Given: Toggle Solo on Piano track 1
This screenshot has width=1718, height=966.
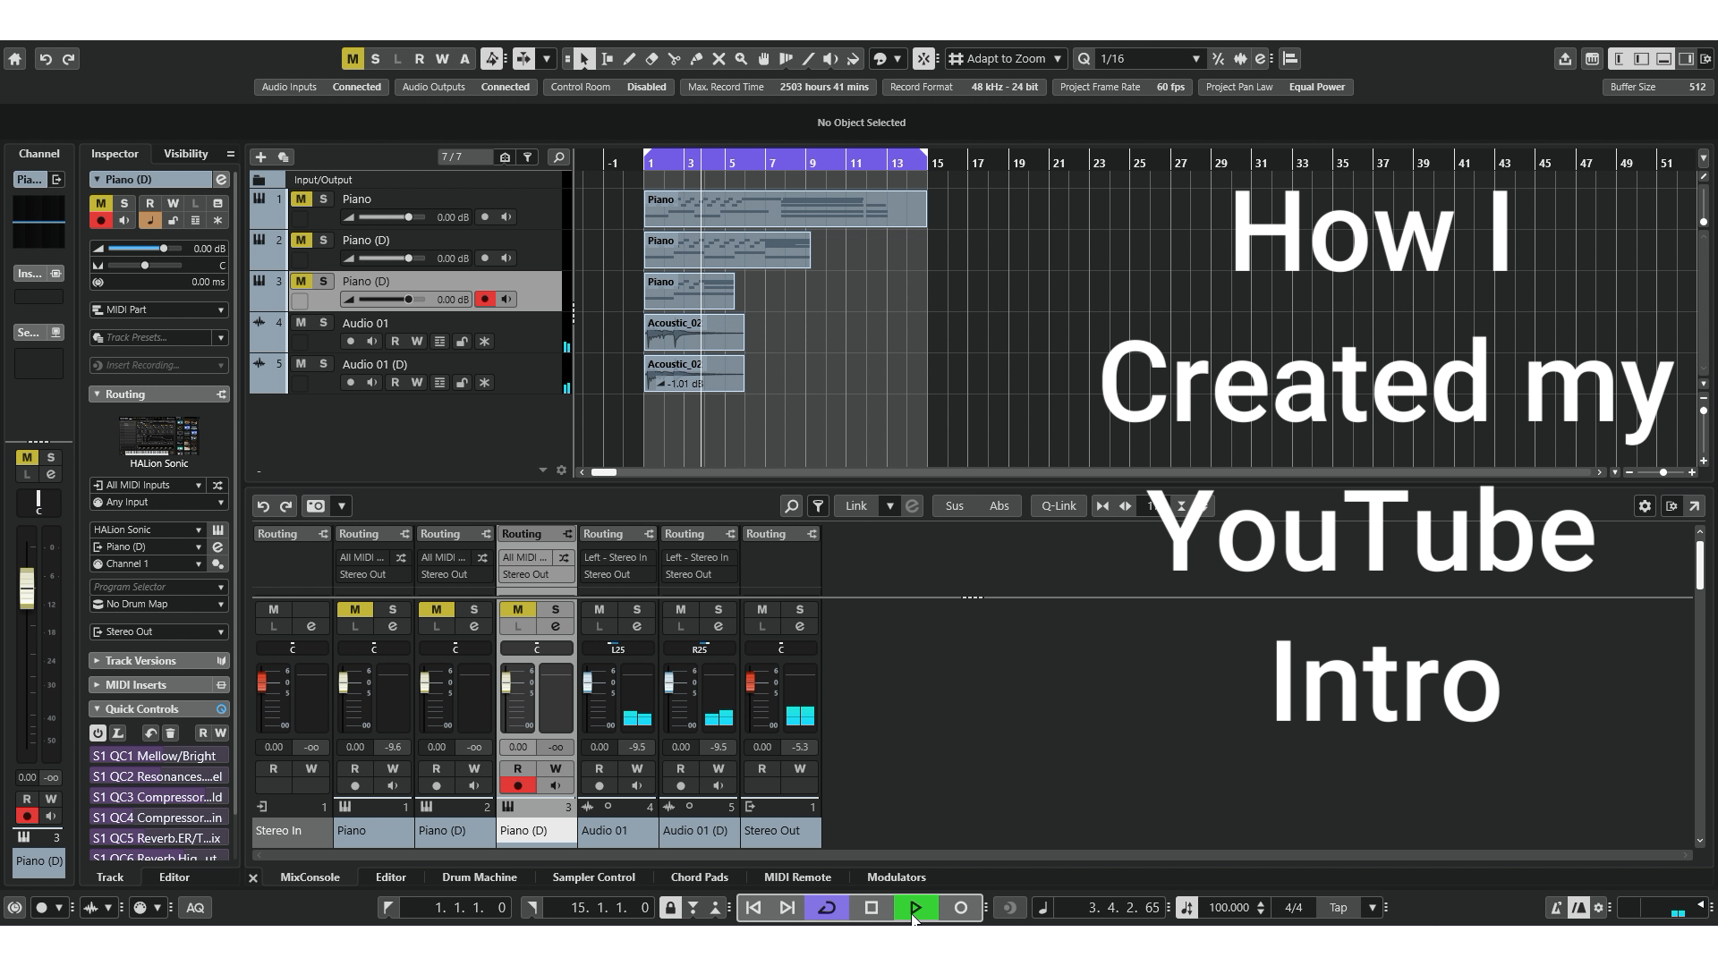Looking at the screenshot, I should pyautogui.click(x=323, y=199).
